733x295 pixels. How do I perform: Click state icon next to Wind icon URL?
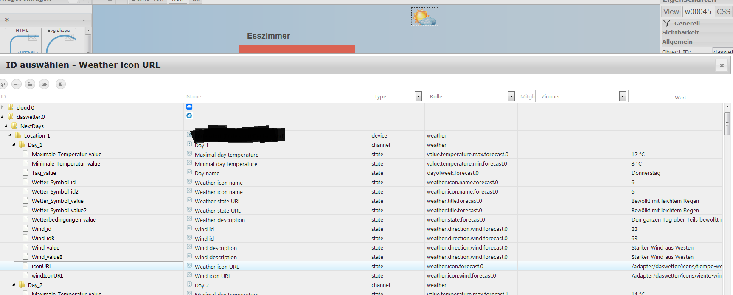tap(189, 275)
